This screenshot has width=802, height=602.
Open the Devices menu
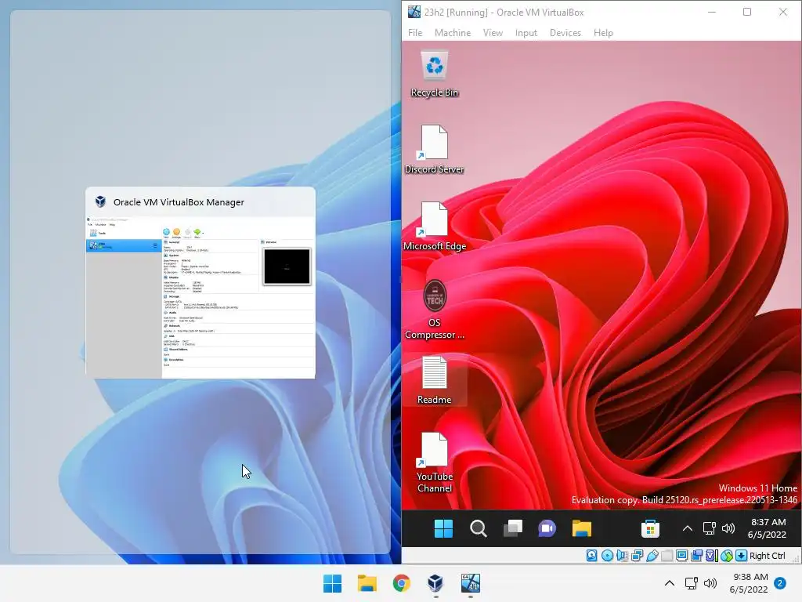(x=565, y=33)
